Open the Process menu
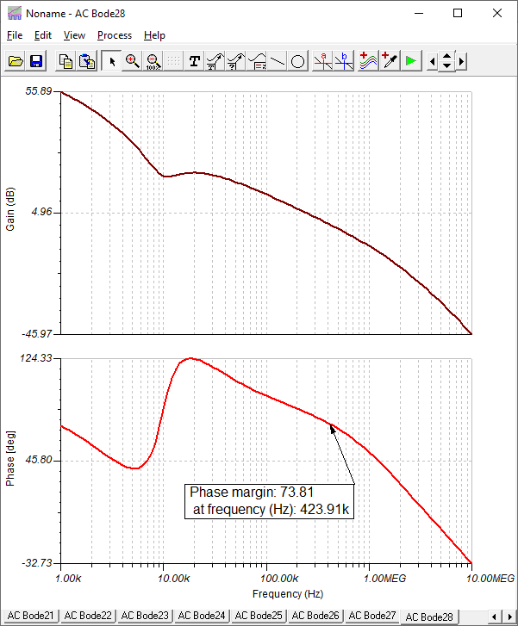The height and width of the screenshot is (626, 518). 115,35
